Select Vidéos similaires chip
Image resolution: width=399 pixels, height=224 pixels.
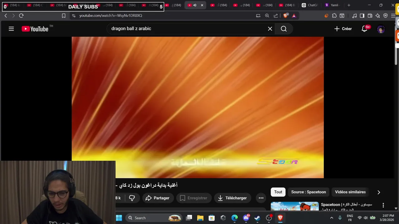[350, 192]
